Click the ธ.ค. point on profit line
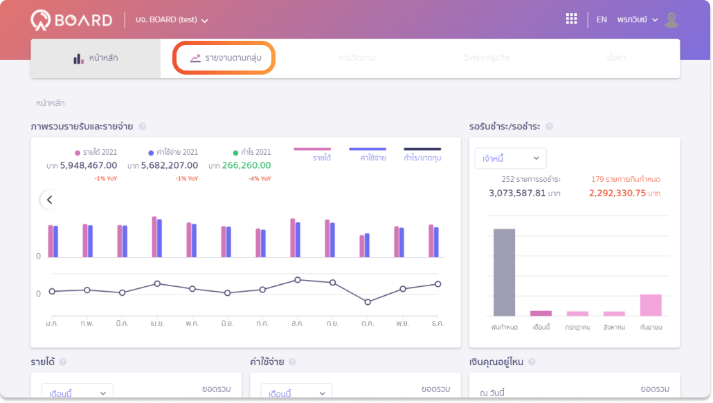Image resolution: width=713 pixels, height=403 pixels. pyautogui.click(x=437, y=284)
